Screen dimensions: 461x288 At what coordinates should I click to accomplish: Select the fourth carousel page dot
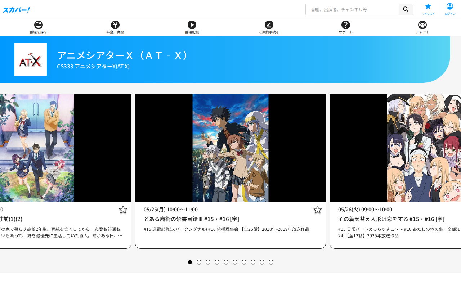pyautogui.click(x=217, y=262)
